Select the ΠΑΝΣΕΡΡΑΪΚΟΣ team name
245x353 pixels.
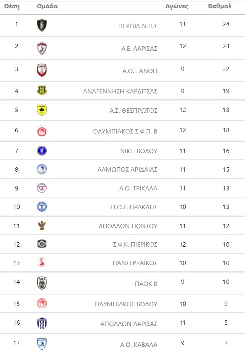(x=135, y=263)
